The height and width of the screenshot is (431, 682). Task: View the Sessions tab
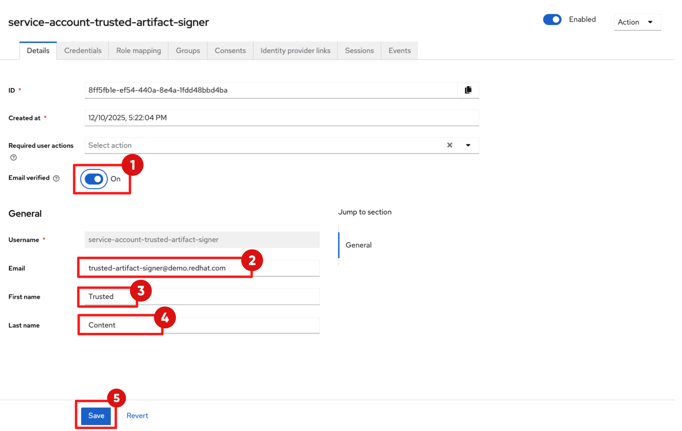[359, 50]
